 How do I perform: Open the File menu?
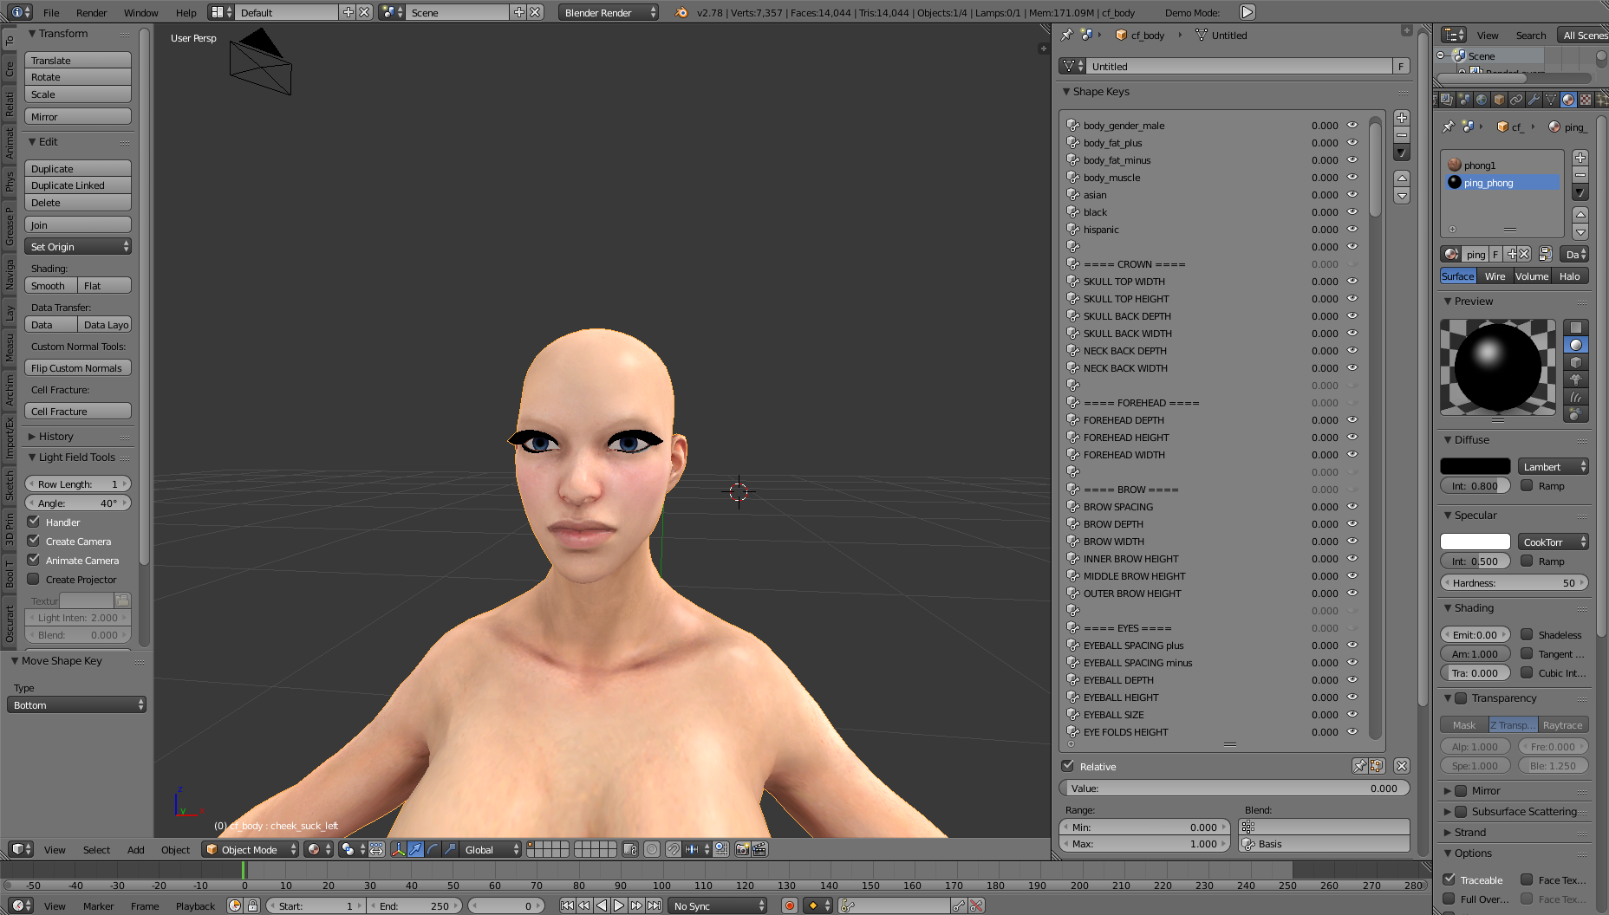(51, 12)
